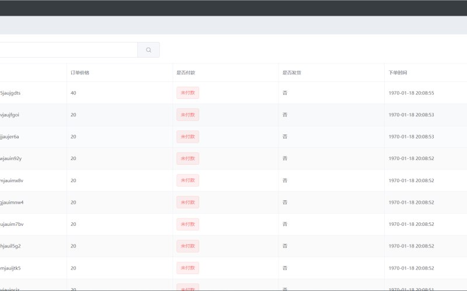Click 未付款 tag in mjauijtk5 row
This screenshot has width=467, height=291.
[x=187, y=268]
